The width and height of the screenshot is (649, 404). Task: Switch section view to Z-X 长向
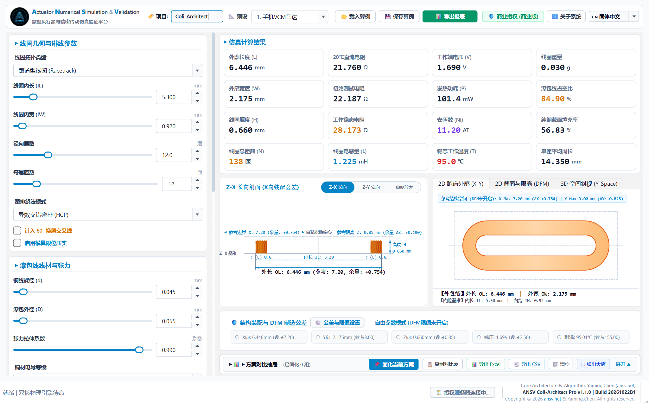click(x=338, y=187)
